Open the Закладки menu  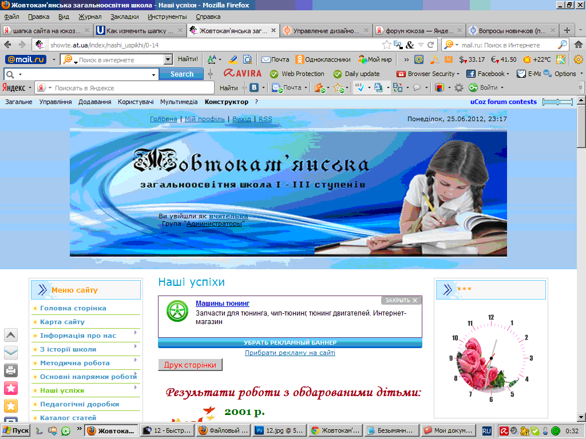click(124, 17)
